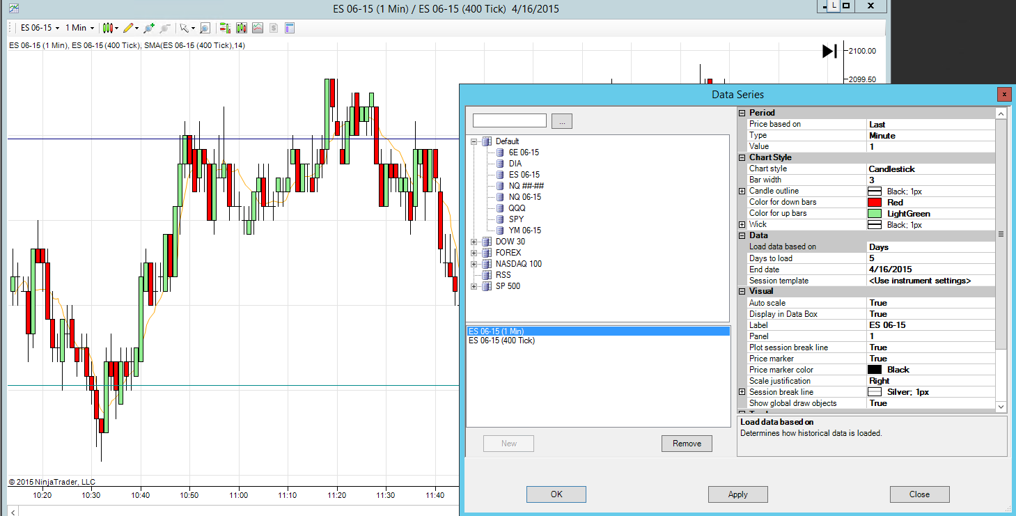Screen dimensions: 1016x516
Task: Select the pencil drawing tools icon
Action: click(128, 28)
